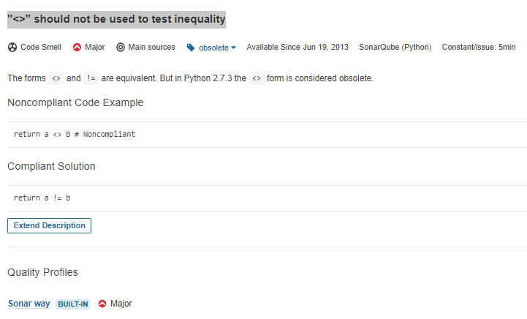Click the blue tag icon beside obsolete
Image resolution: width=527 pixels, height=319 pixels.
[191, 48]
